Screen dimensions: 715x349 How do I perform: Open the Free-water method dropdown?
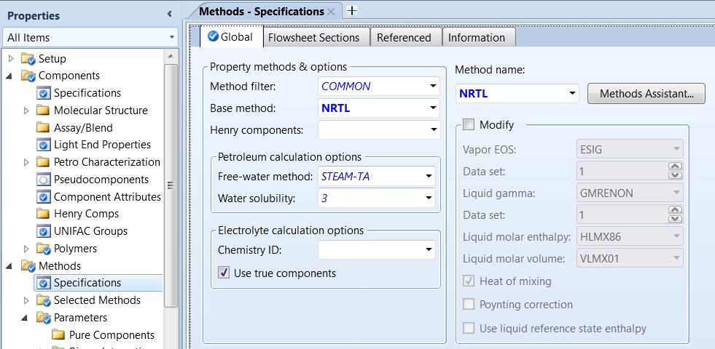coord(428,176)
